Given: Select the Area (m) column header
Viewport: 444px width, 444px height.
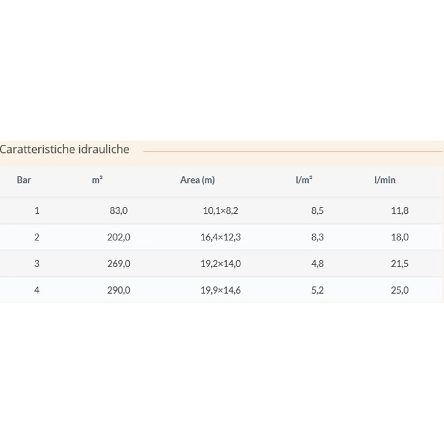Looking at the screenshot, I should point(197,180).
